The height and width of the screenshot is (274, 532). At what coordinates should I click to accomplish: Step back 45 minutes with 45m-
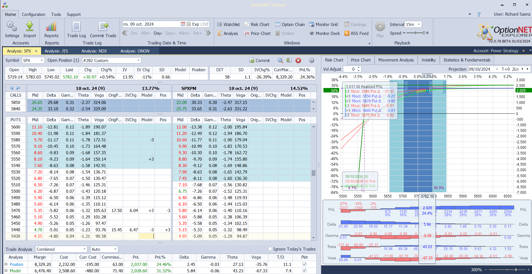click(x=146, y=33)
